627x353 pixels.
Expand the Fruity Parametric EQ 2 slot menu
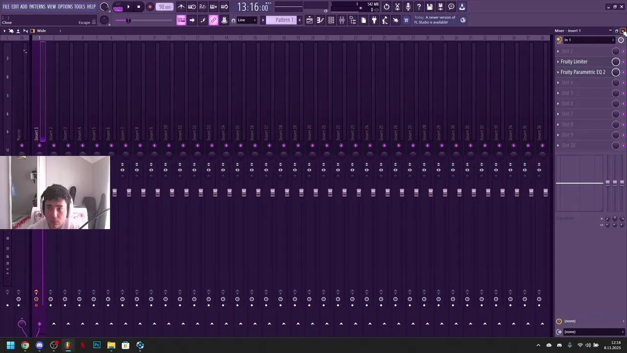point(558,72)
